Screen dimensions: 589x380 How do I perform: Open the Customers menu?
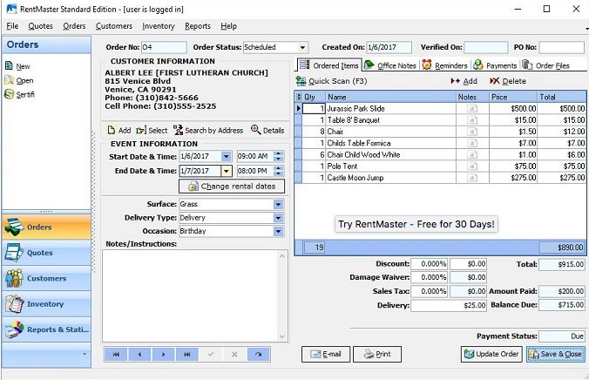pos(114,26)
